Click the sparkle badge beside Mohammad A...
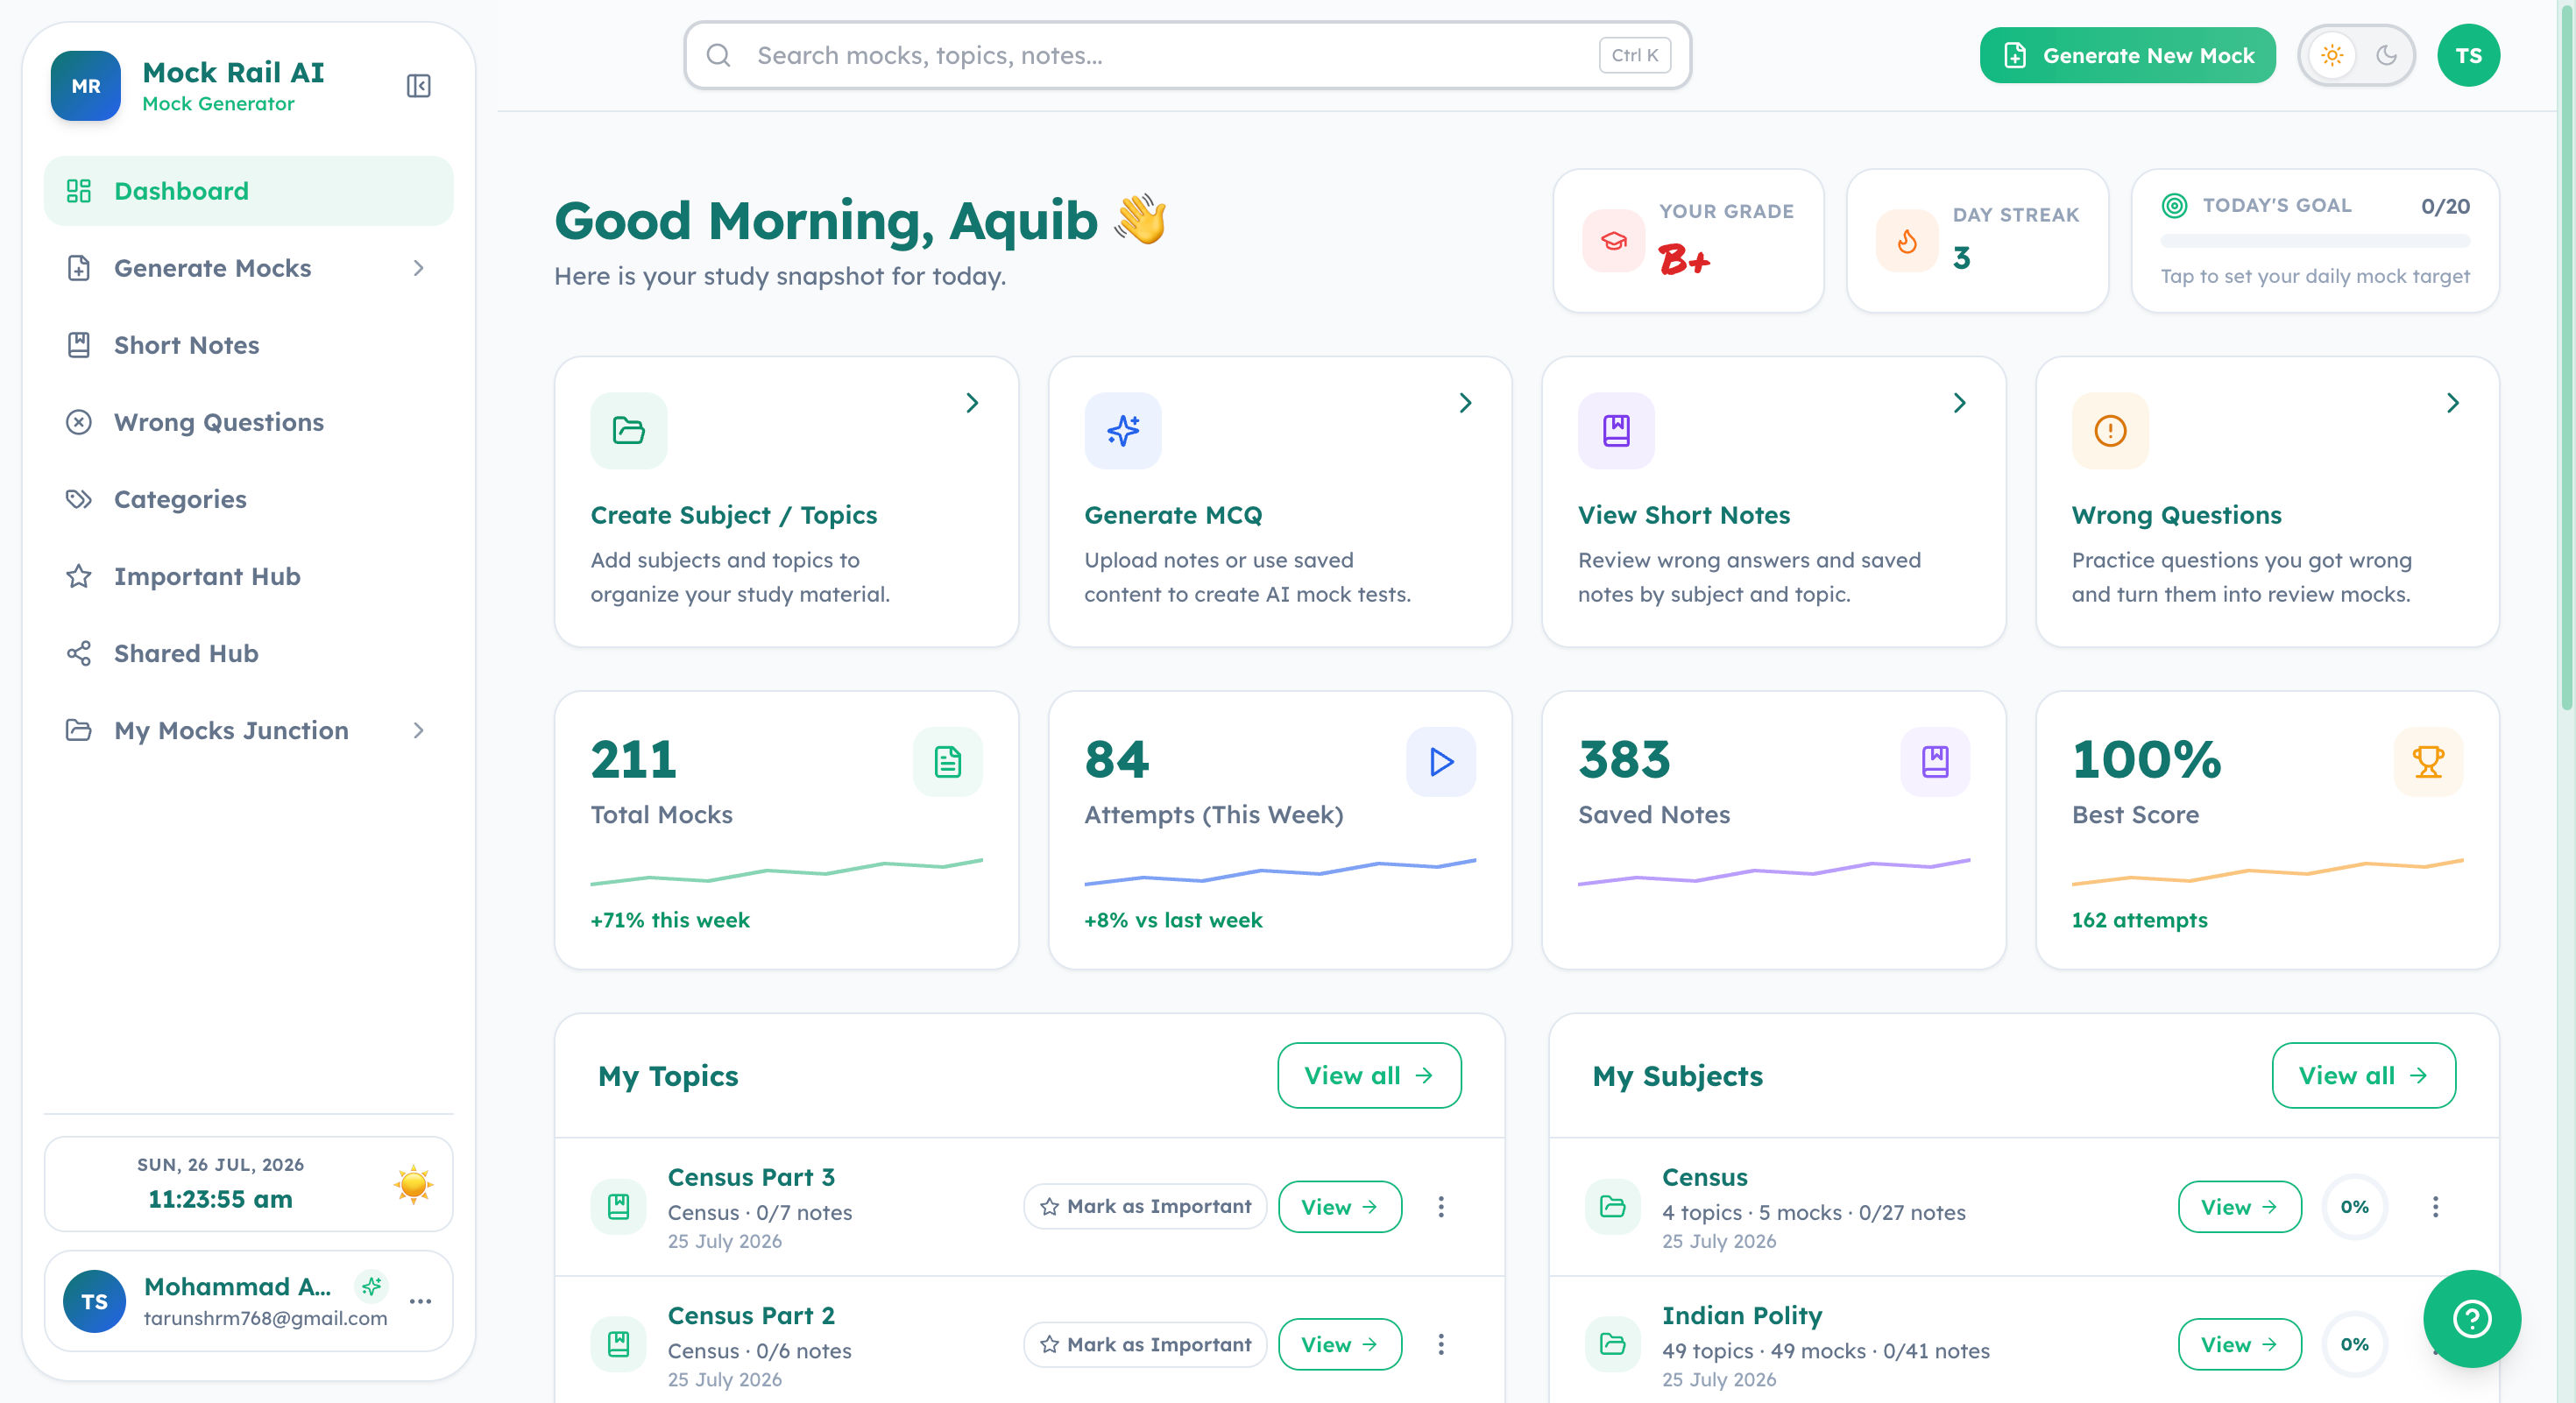Screen dimensions: 2576x1403 coord(371,1286)
